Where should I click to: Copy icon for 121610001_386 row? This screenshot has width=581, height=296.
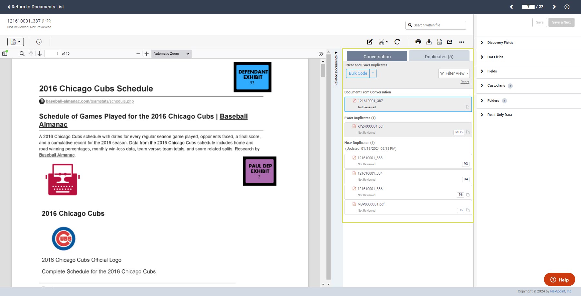click(x=468, y=195)
